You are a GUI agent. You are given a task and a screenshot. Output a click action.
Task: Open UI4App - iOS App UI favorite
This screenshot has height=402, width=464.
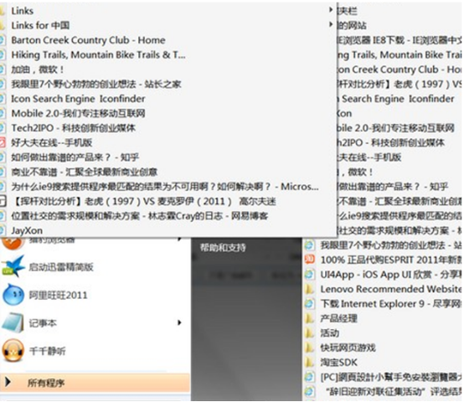tap(390, 275)
